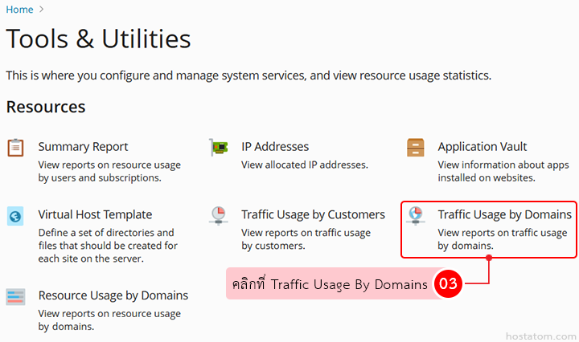
Task: Click the Traffic Usage by Domains icon
Action: 416,215
